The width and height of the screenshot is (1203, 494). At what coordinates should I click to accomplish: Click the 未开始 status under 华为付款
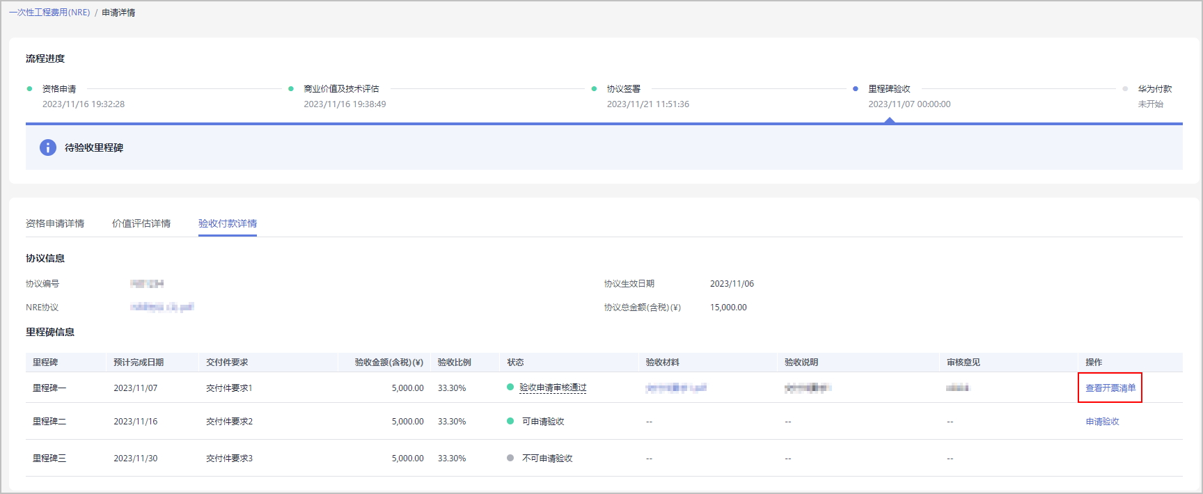1151,104
